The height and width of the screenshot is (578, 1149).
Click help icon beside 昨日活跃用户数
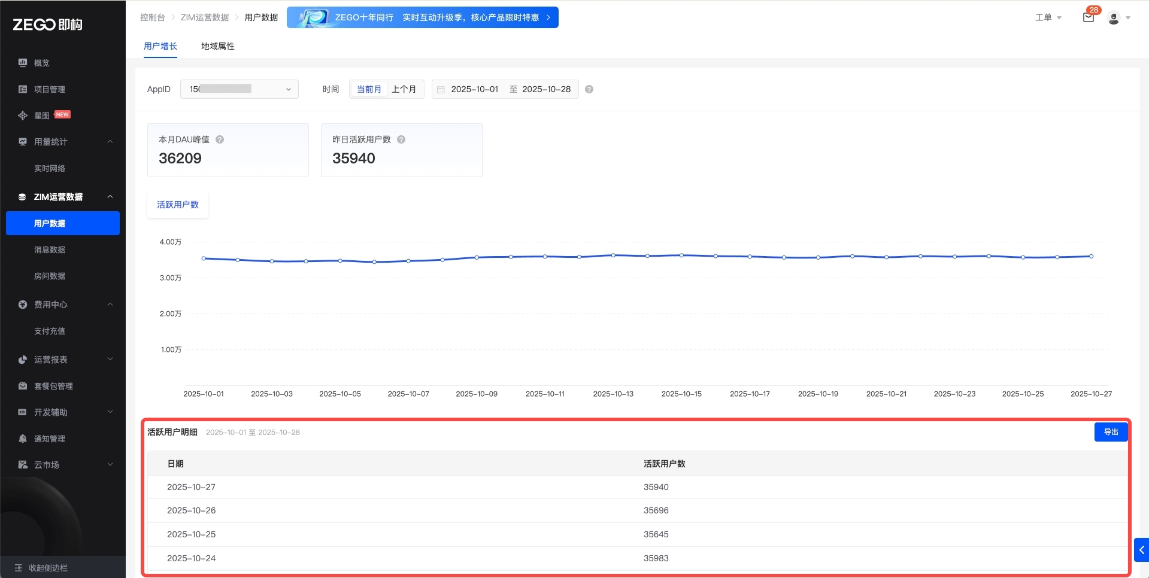click(401, 139)
